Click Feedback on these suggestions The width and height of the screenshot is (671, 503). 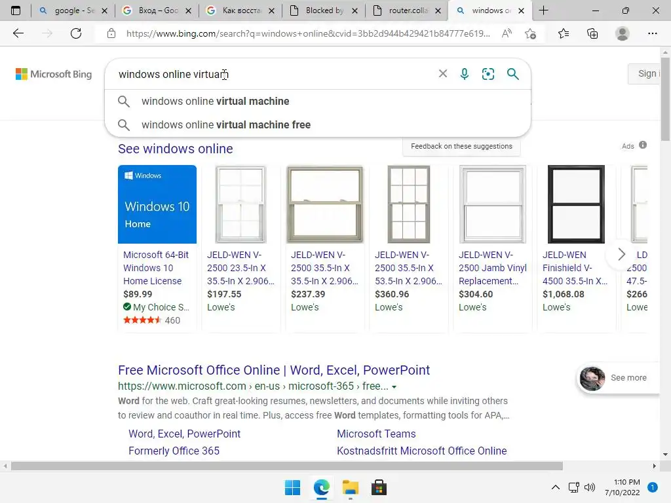(461, 146)
